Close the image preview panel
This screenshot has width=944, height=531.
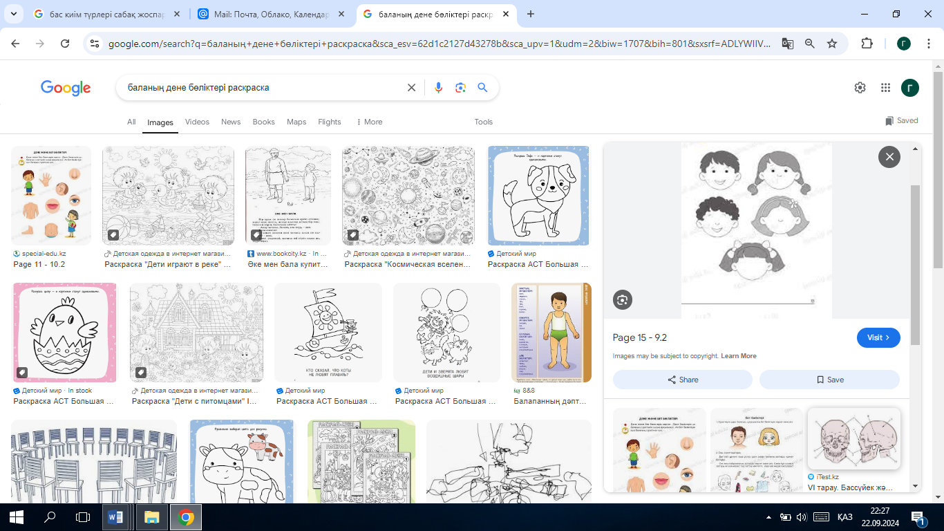tap(889, 157)
